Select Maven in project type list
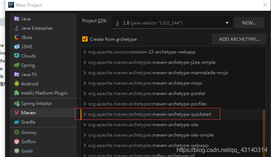The image size is (271, 157). point(43,113)
